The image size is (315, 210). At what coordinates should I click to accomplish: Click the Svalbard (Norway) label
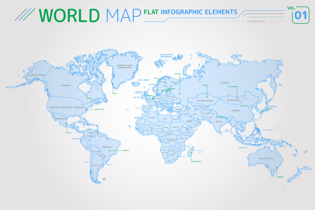point(166,55)
